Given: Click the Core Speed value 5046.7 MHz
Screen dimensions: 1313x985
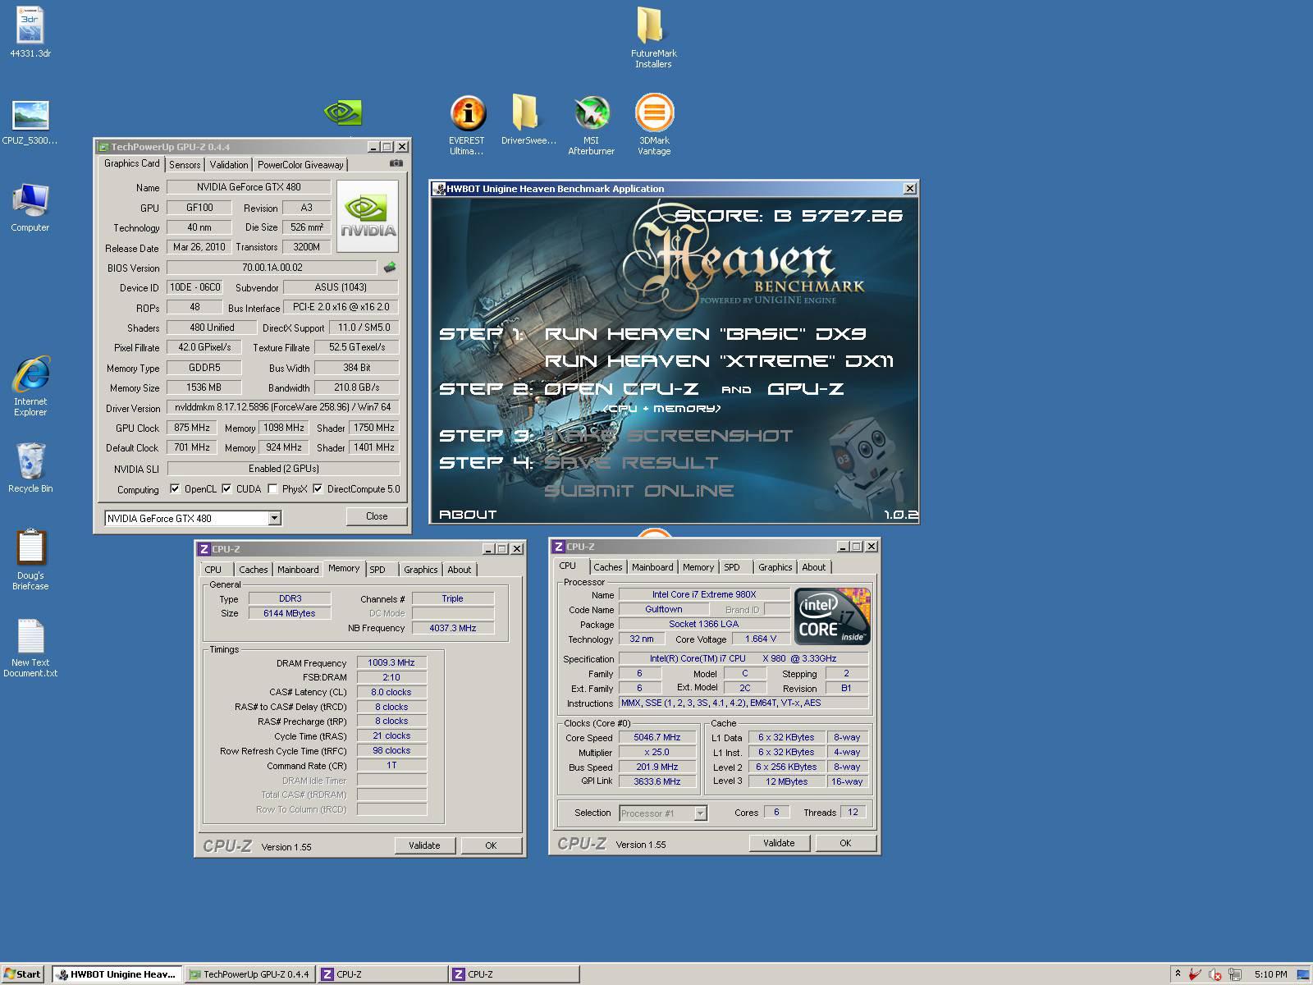Looking at the screenshot, I should (657, 737).
